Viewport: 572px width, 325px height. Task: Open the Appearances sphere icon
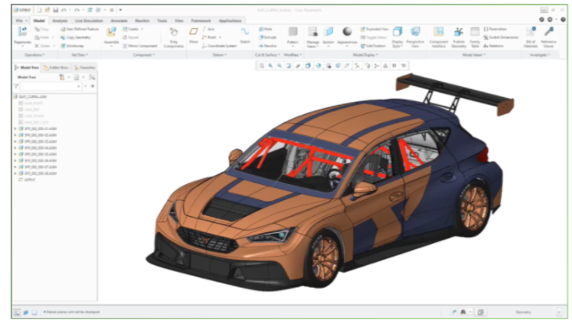[347, 32]
